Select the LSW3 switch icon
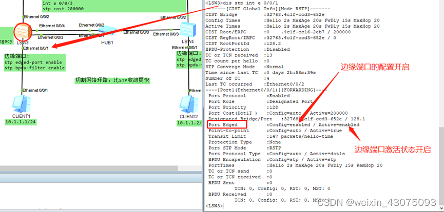The width and height of the screenshot is (444, 212). point(23,32)
